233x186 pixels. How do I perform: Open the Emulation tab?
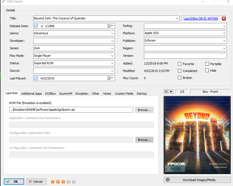(x=82, y=94)
